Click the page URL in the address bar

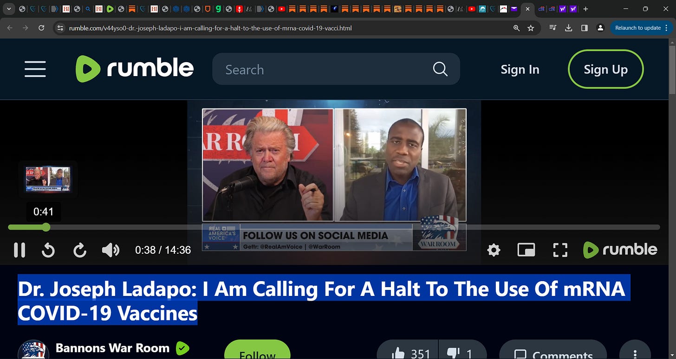click(x=210, y=28)
